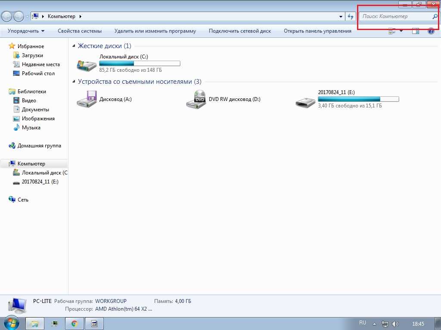The width and height of the screenshot is (441, 330).
Task: Open the Windows Start orb
Action: [12, 323]
